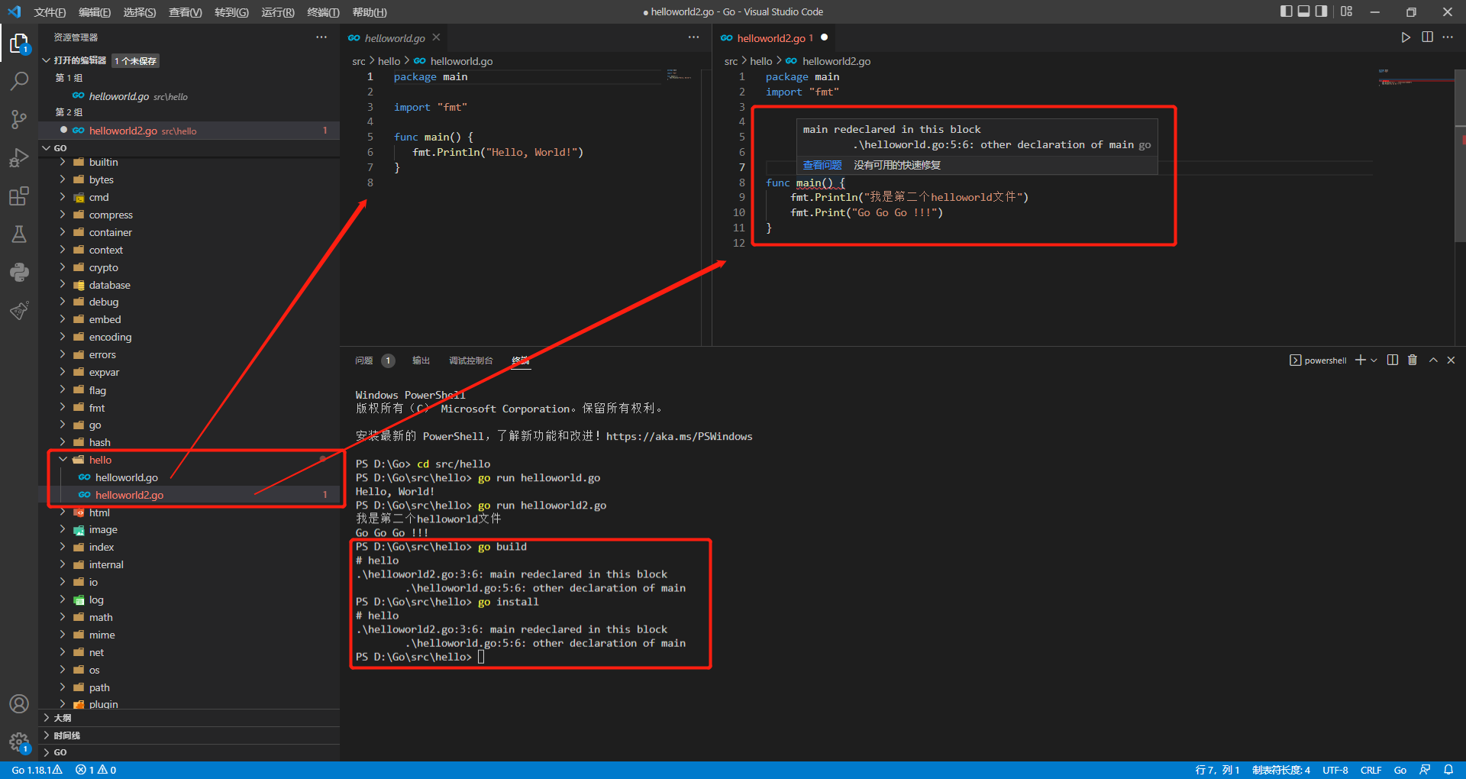Click the Python icon in activity bar
The width and height of the screenshot is (1466, 779).
19,273
